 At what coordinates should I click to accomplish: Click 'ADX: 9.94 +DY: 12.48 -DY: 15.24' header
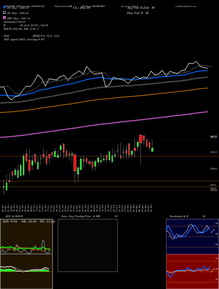pyautogui.click(x=28, y=222)
